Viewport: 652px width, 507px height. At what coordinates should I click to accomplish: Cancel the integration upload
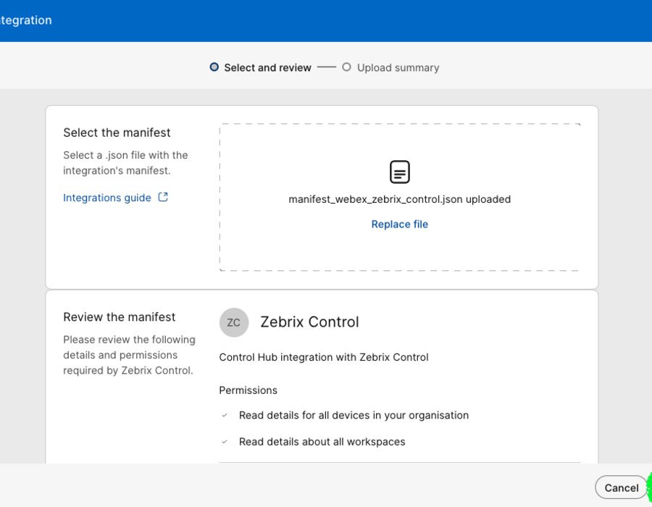coord(622,487)
